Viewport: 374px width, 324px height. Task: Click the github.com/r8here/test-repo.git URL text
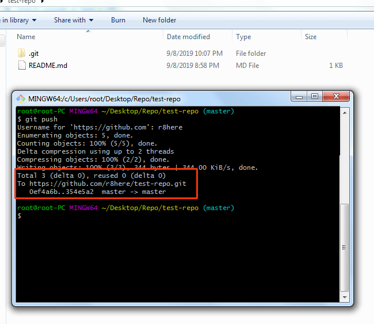click(108, 184)
